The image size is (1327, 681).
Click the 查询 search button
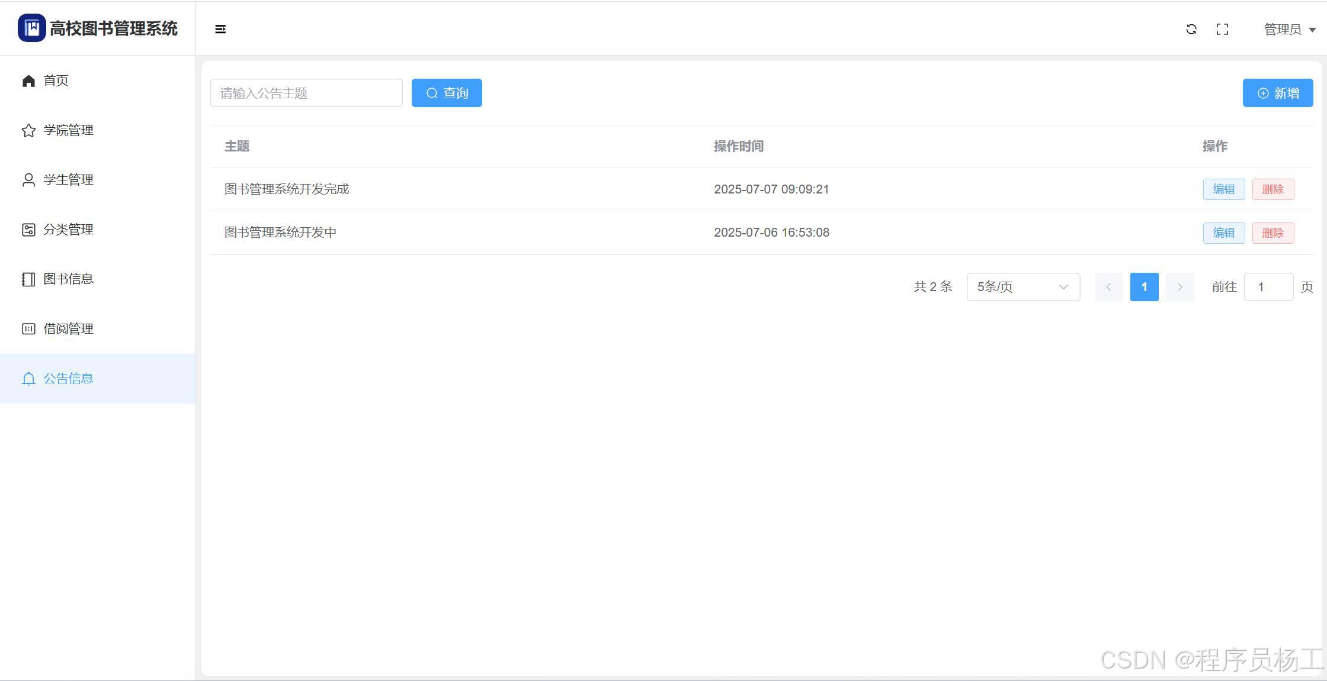447,93
